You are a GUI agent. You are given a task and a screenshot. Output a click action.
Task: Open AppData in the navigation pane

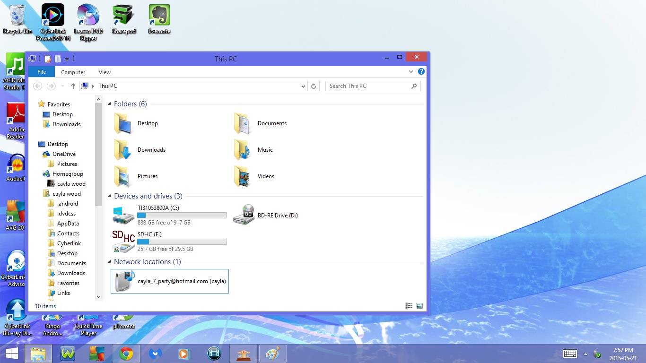[63, 224]
